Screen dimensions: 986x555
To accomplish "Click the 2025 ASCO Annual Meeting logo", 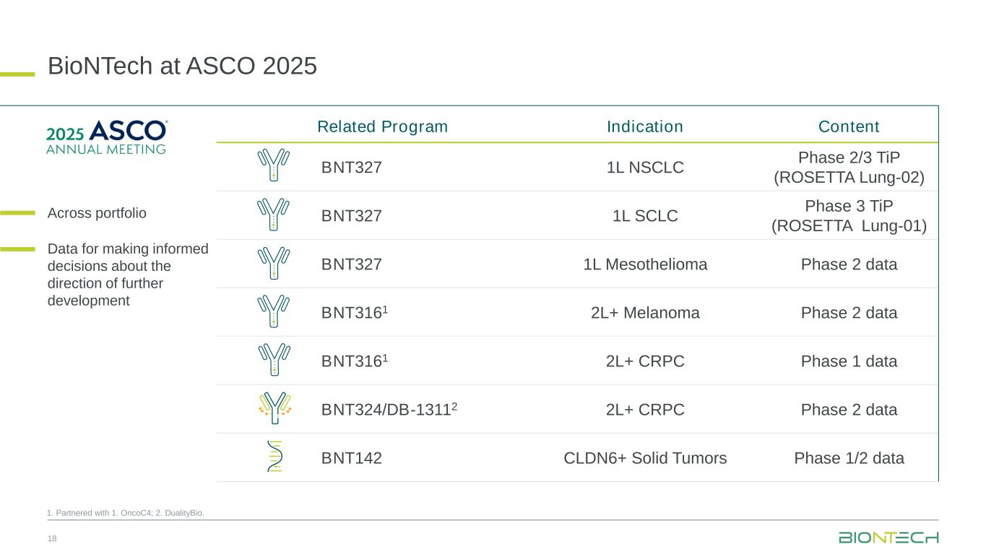I will [x=107, y=137].
